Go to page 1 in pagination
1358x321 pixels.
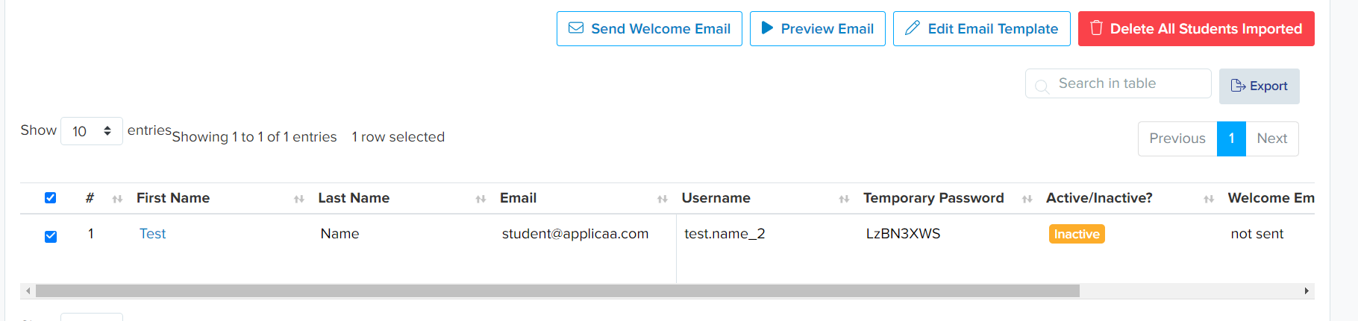click(1231, 139)
